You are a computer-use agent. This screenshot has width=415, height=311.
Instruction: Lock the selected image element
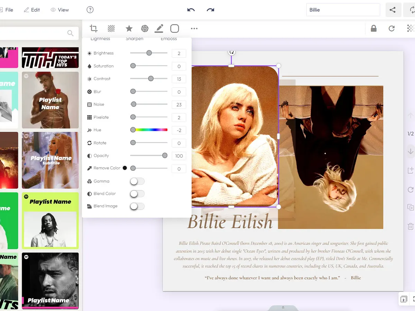[x=373, y=29]
